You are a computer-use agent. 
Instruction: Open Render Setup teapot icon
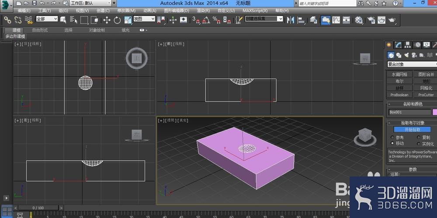pos(371,20)
